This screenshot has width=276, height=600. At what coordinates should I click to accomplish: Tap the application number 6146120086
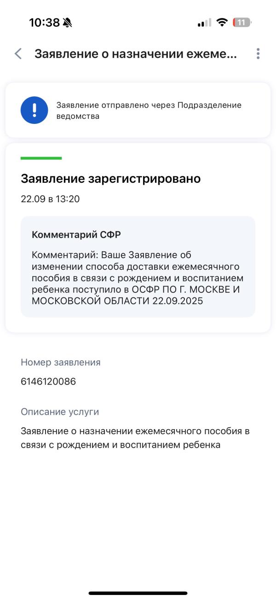point(48,381)
